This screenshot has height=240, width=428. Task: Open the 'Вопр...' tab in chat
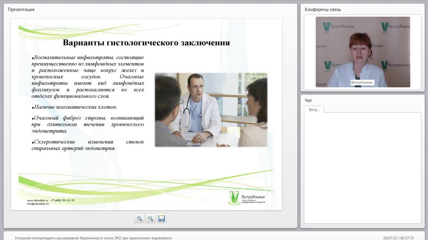tap(314, 109)
